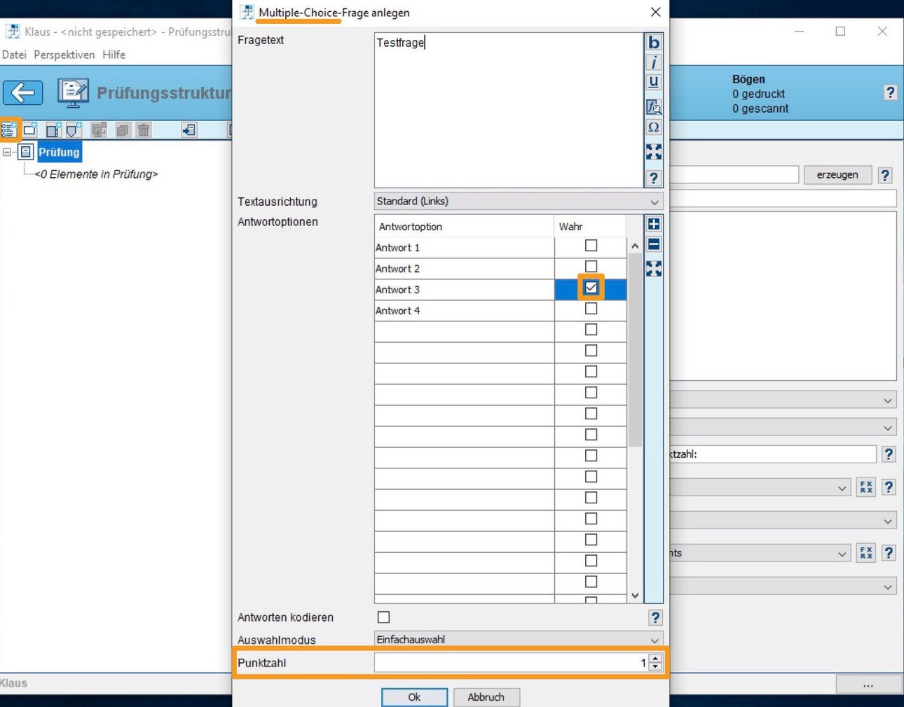Enable the Antworten kodieren checkbox
This screenshot has width=904, height=707.
tap(383, 617)
